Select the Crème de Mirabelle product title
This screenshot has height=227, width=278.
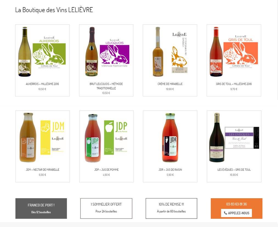170,84
